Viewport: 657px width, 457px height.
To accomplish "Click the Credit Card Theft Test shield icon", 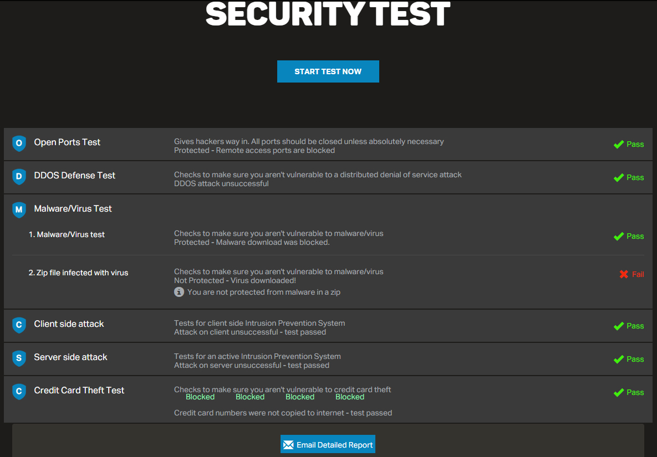I will pyautogui.click(x=19, y=392).
